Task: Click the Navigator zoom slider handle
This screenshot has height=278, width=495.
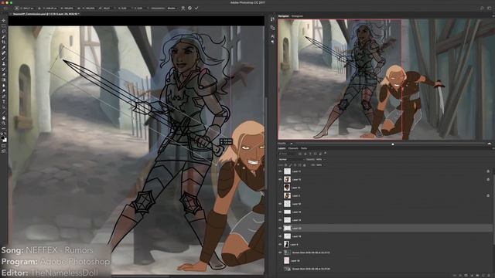Action: tap(393, 144)
